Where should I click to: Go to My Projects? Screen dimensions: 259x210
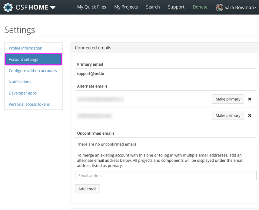point(126,7)
